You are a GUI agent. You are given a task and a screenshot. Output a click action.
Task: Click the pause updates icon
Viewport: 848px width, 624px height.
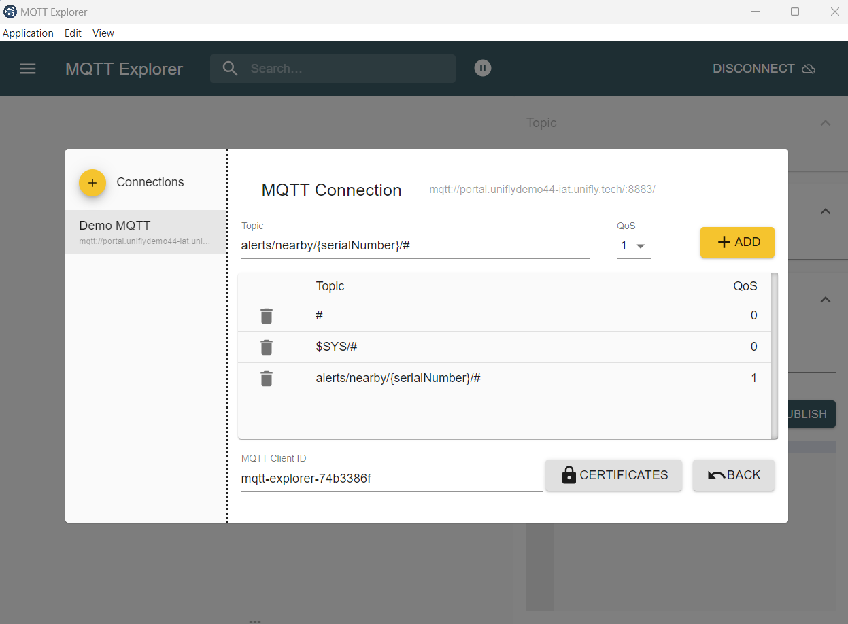coord(482,68)
